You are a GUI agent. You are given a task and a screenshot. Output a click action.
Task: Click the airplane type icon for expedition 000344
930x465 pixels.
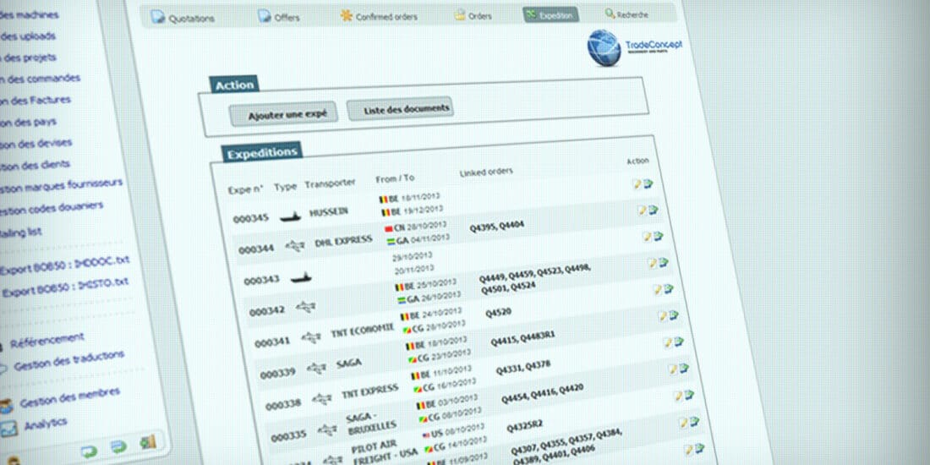295,245
